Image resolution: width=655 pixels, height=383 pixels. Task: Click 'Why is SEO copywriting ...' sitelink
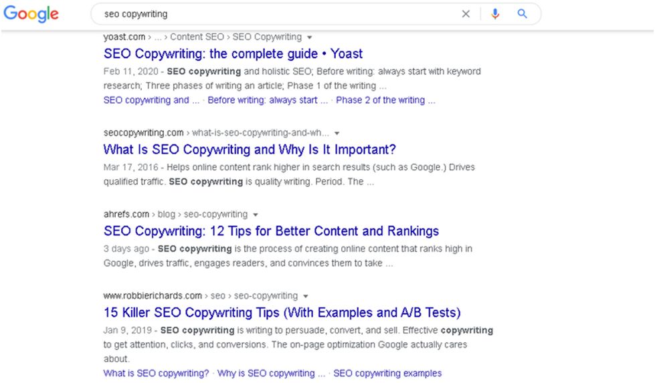(271, 373)
